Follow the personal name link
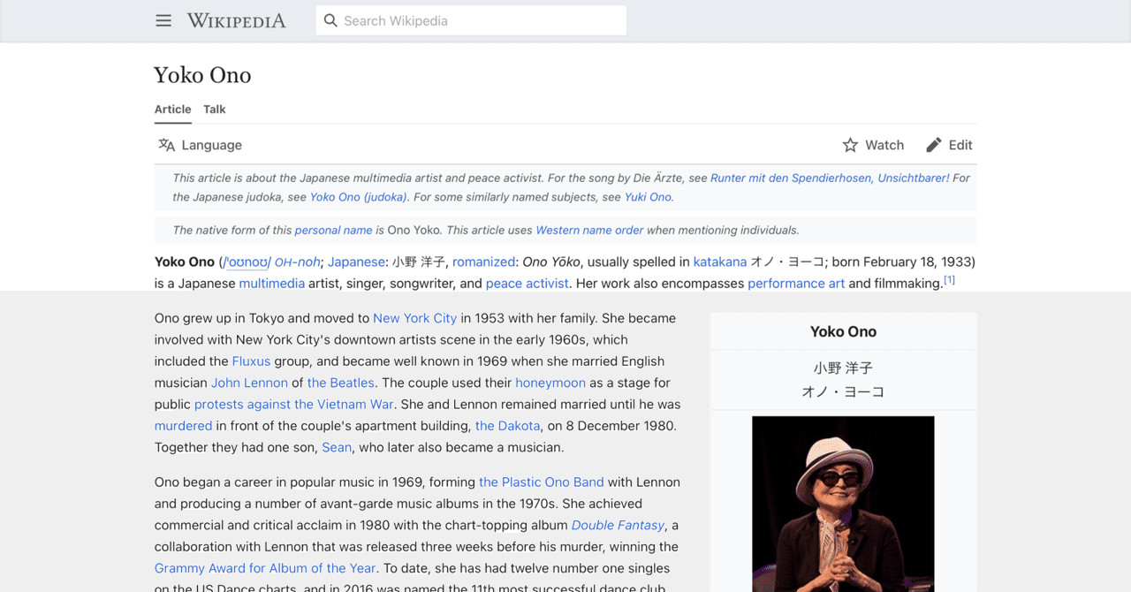Image resolution: width=1131 pixels, height=592 pixels. pos(333,230)
